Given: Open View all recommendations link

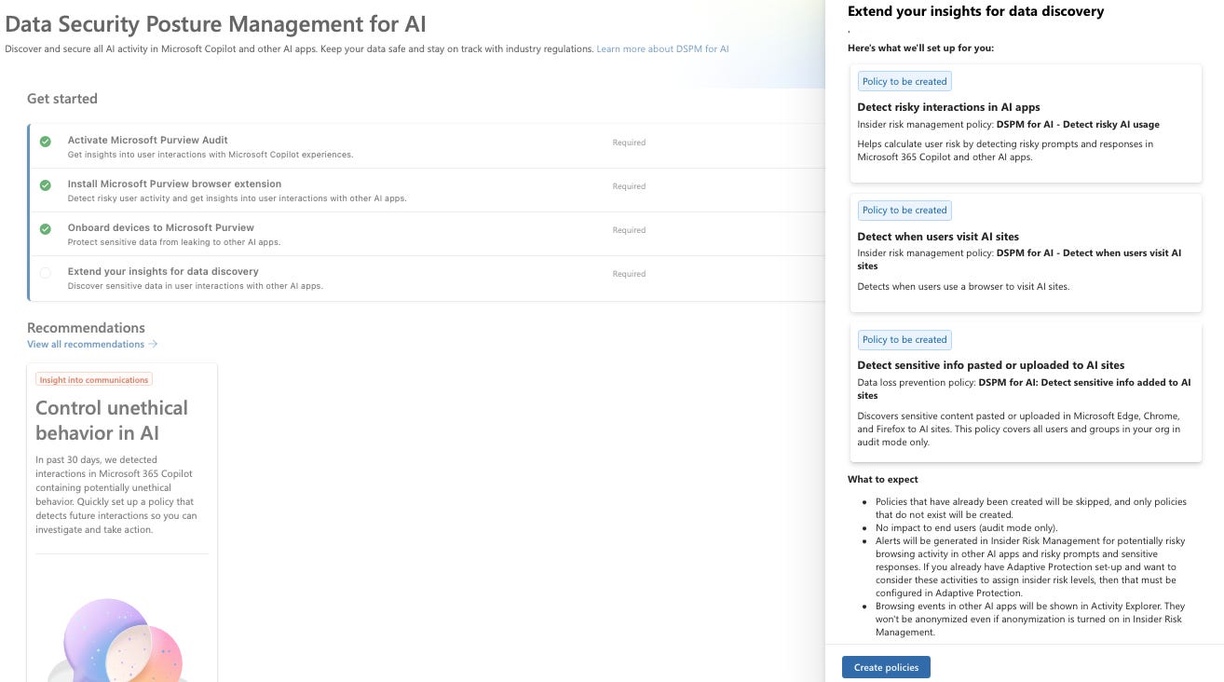Looking at the screenshot, I should coord(86,344).
